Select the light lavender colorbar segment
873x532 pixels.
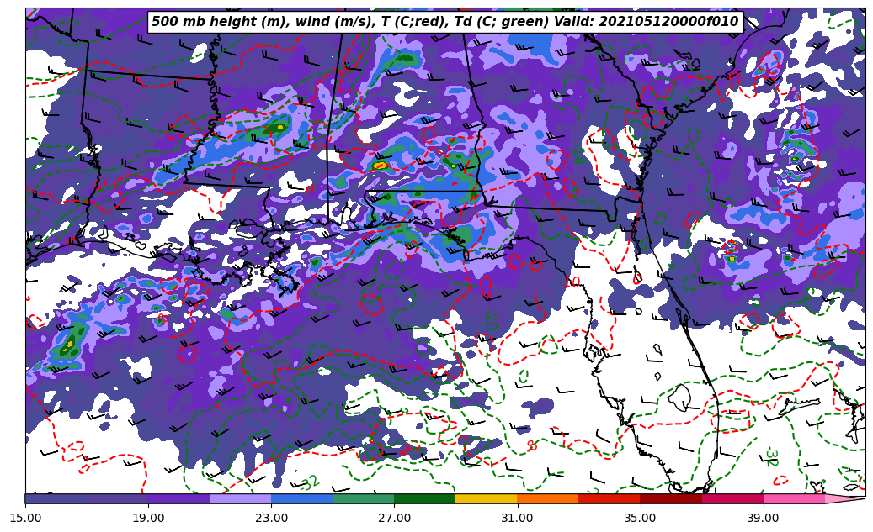coord(240,498)
